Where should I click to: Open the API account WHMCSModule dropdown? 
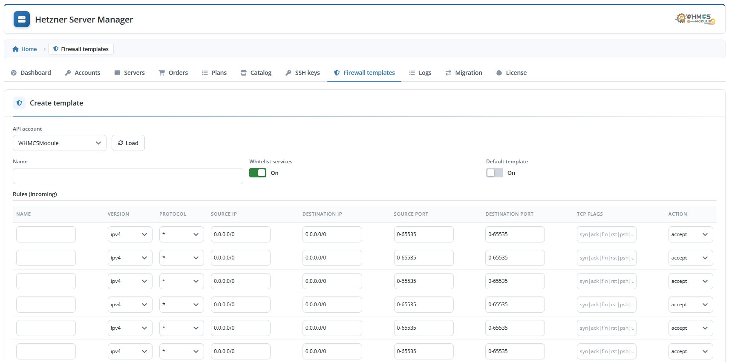click(60, 143)
